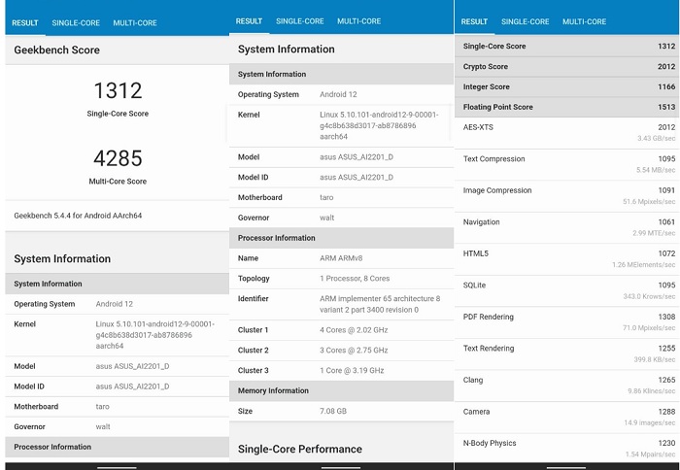Open RESULT tab in left screenshot
Screen dimensions: 680x470
click(x=25, y=23)
